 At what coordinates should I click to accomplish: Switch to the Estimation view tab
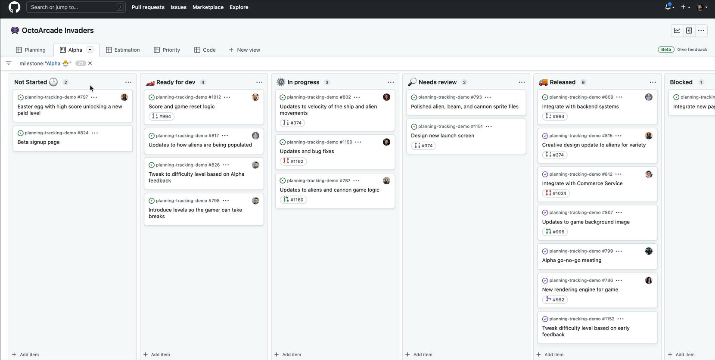123,50
